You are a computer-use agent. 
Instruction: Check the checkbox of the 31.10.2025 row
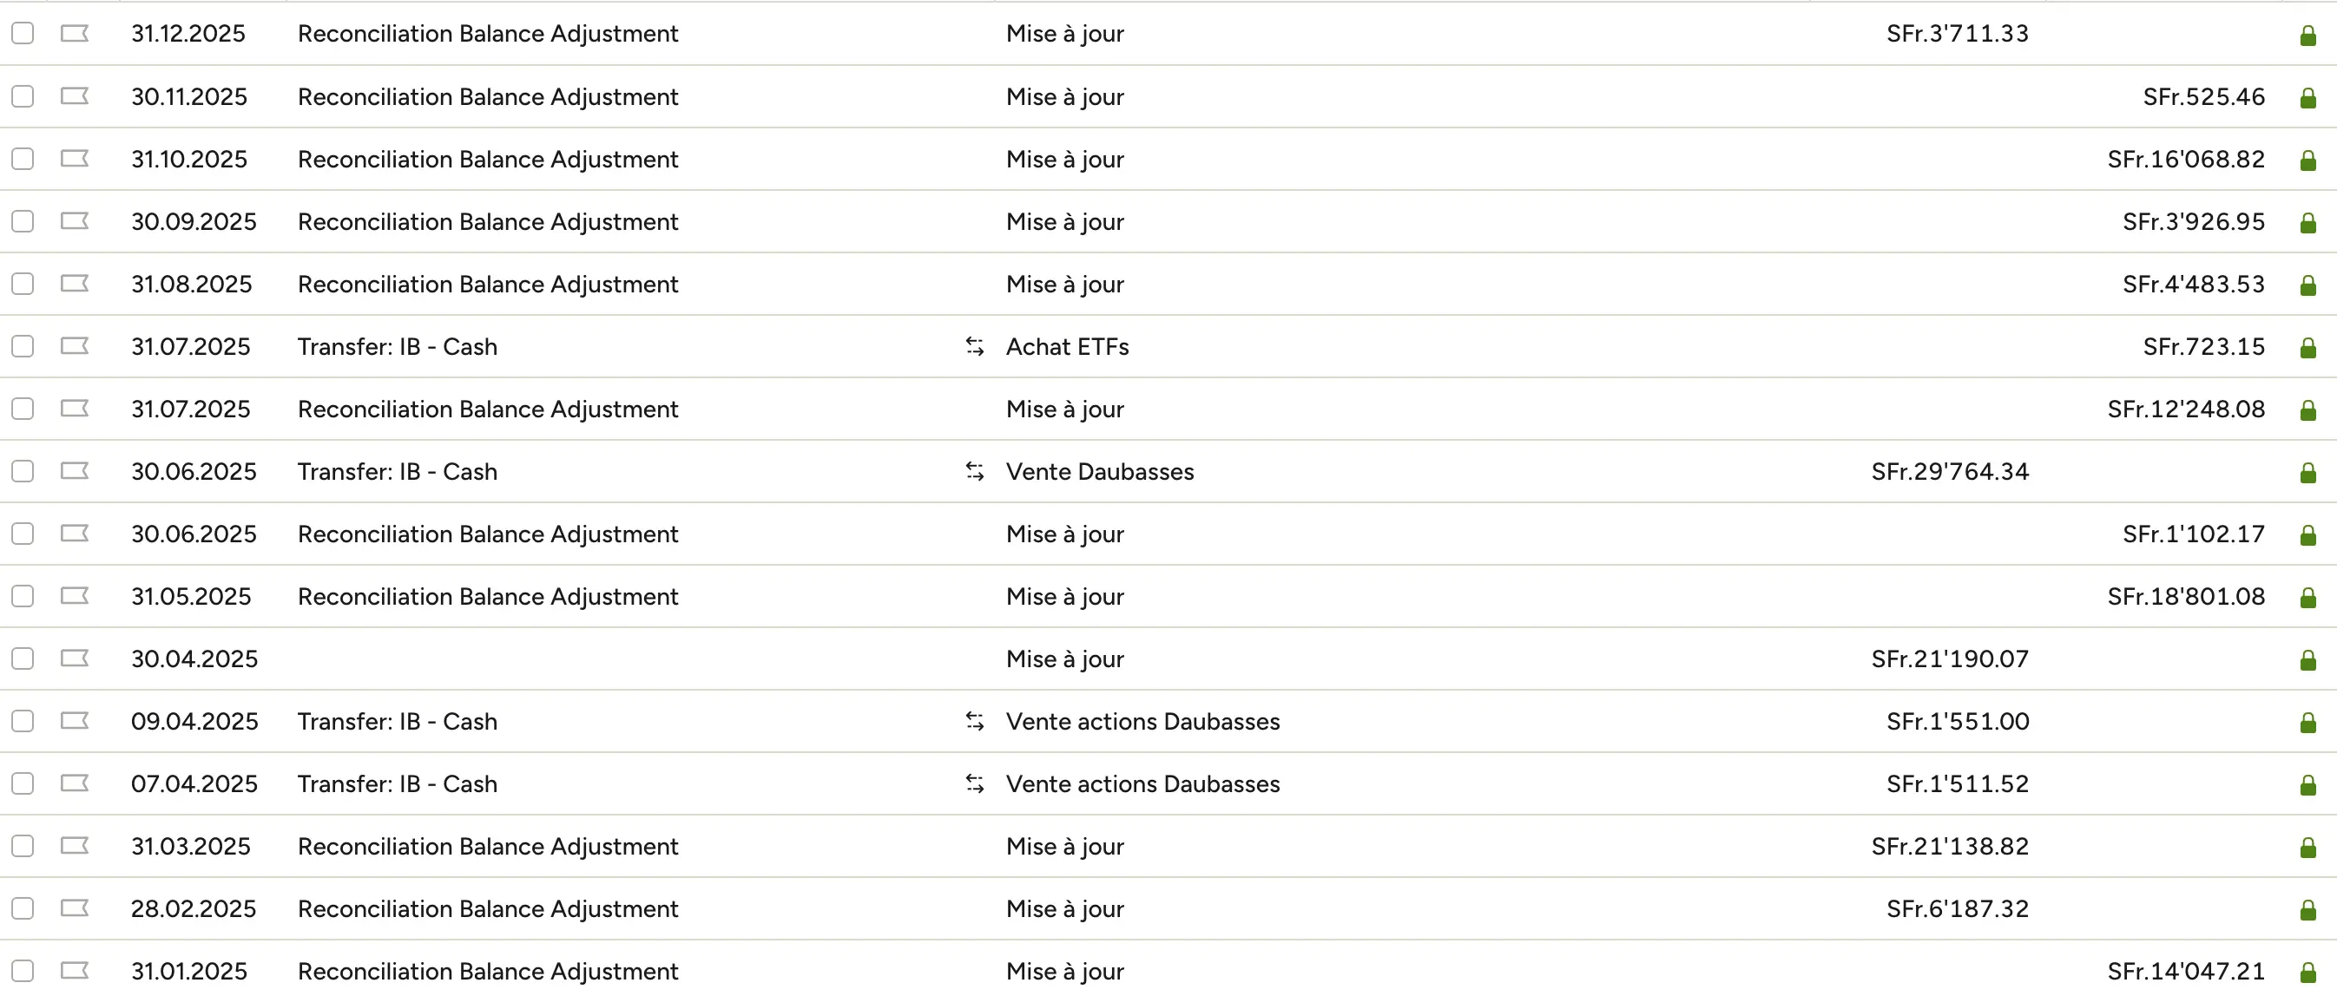23,160
